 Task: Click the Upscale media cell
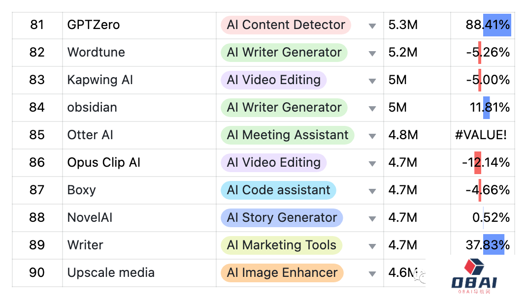point(139,273)
